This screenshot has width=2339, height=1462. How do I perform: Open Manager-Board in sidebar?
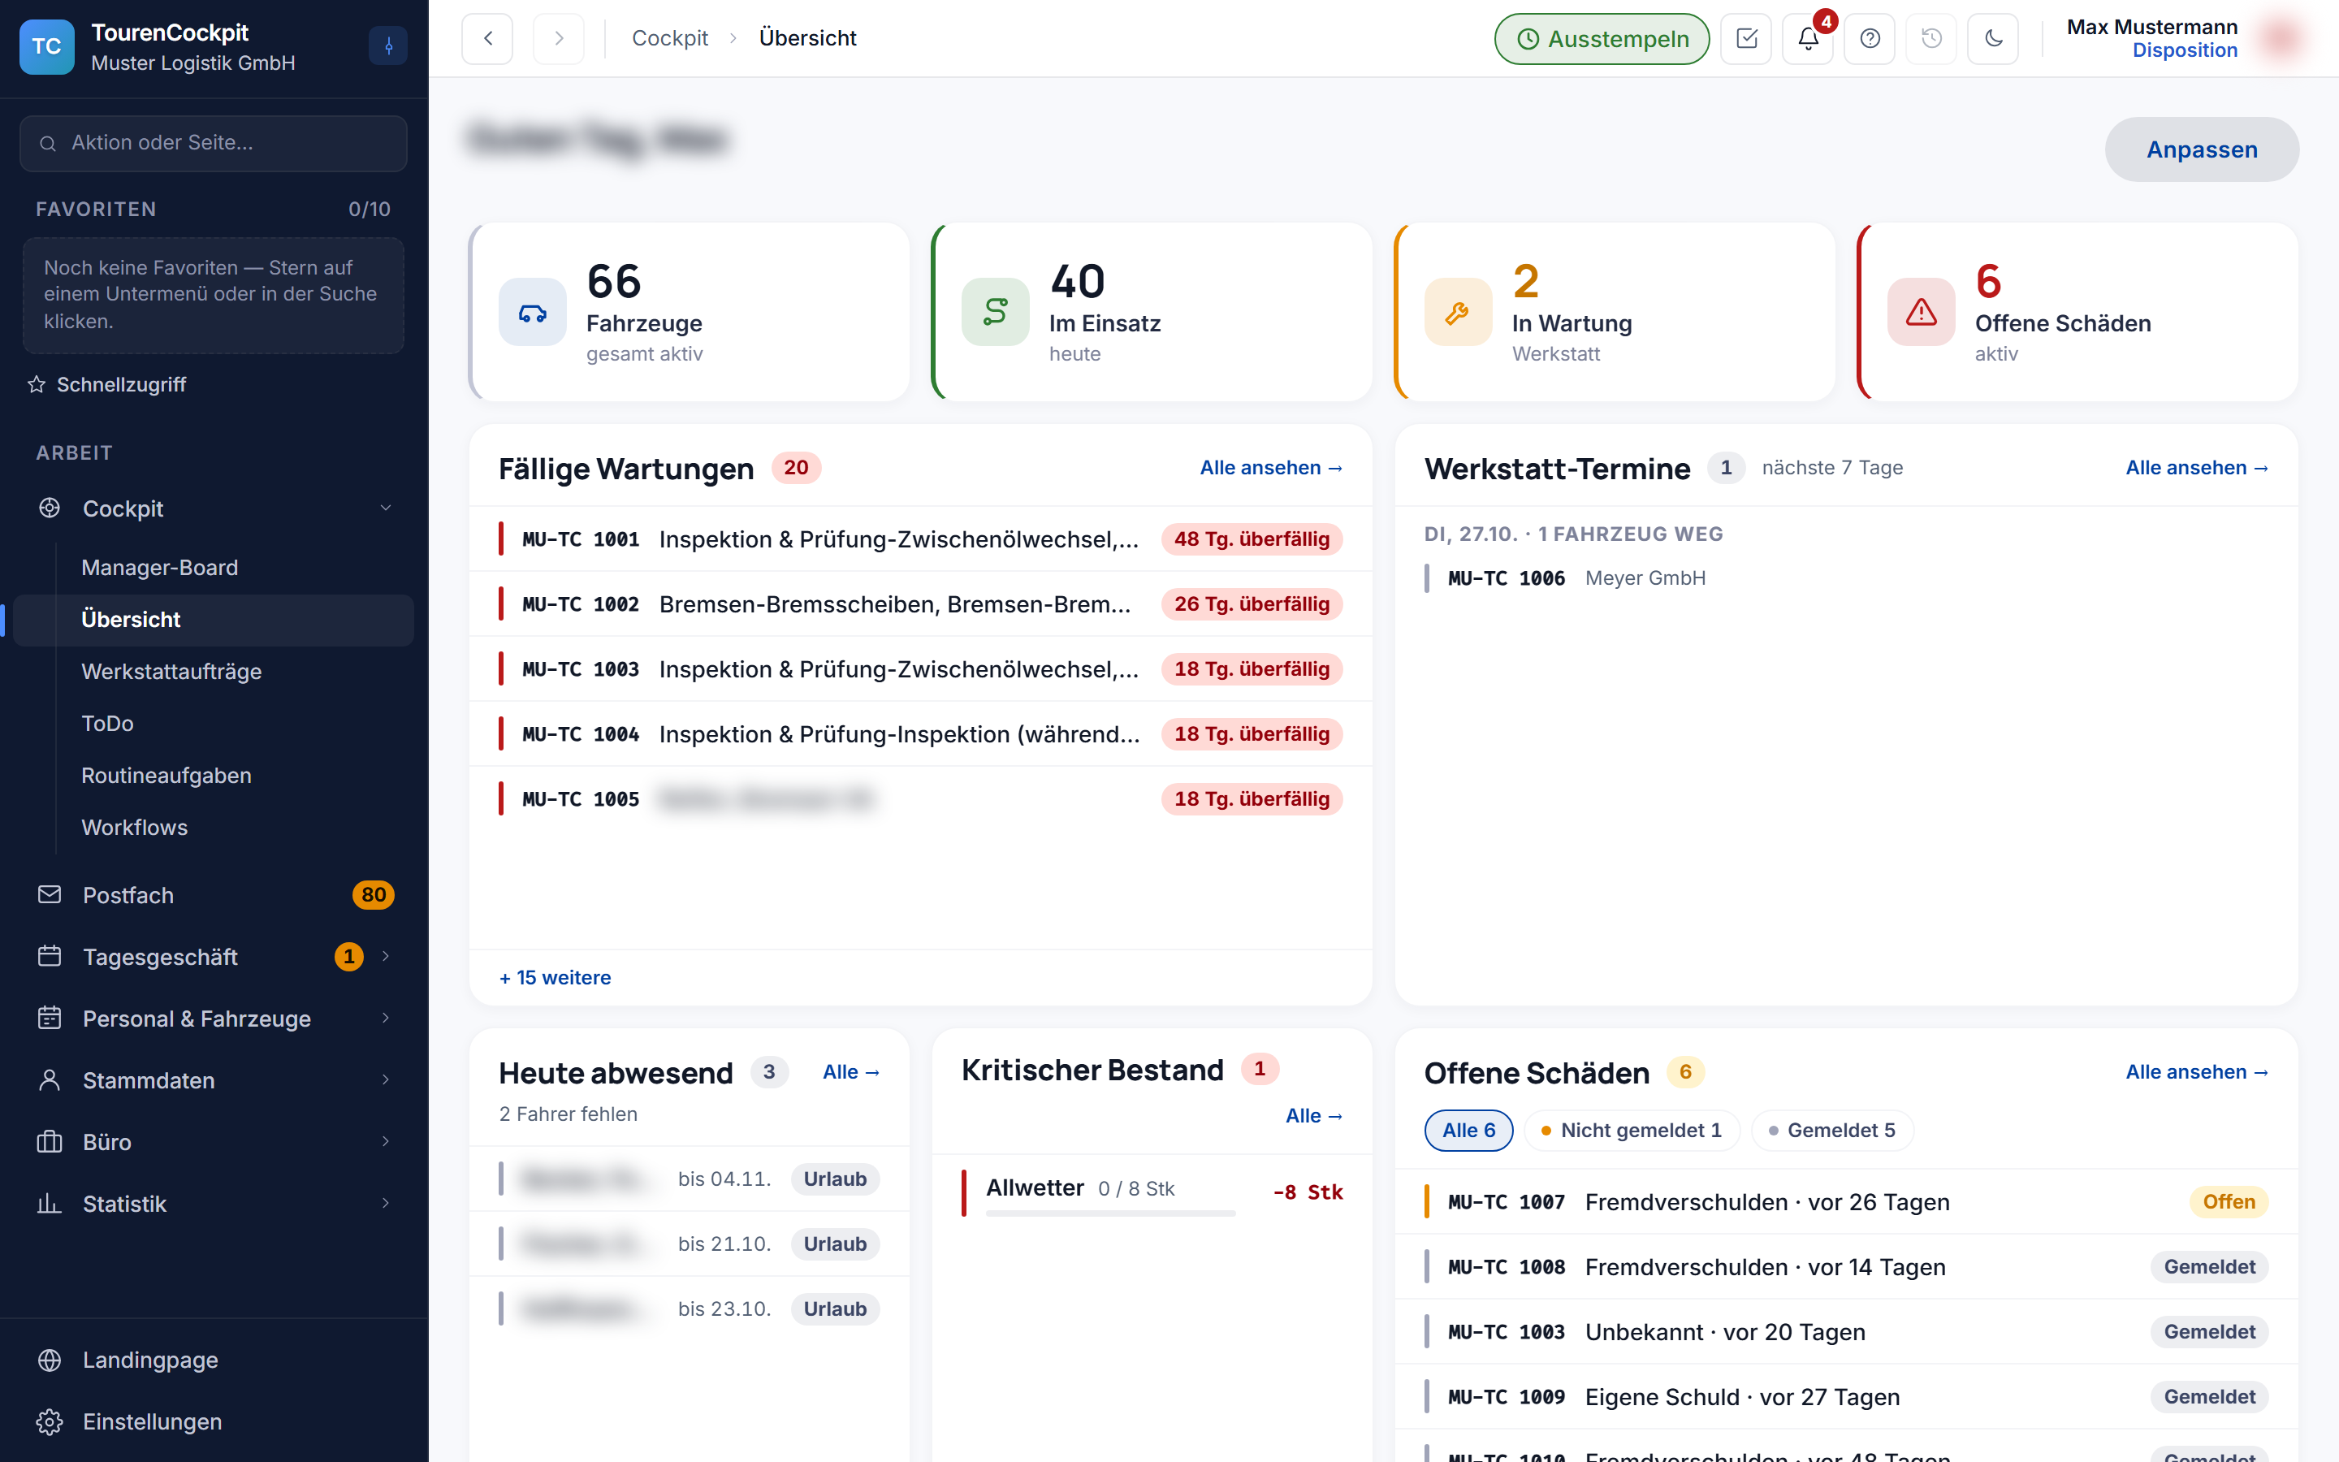tap(214, 568)
